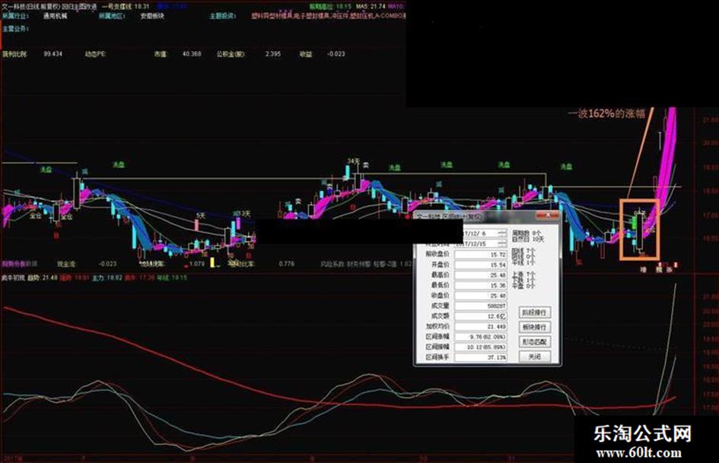719x463 pixels.
Task: Click the 一波162%的涨幅 annotation text
Action: (606, 113)
